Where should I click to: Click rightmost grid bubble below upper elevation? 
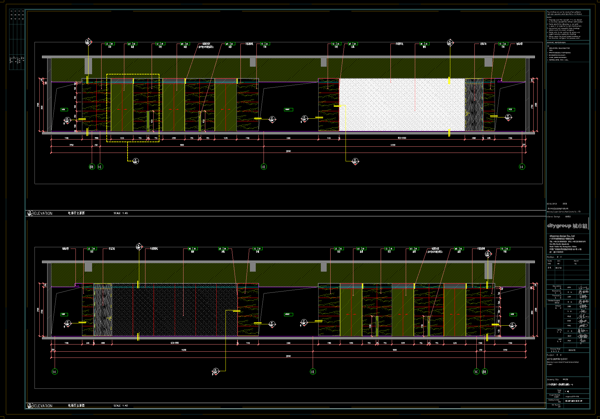coord(522,167)
